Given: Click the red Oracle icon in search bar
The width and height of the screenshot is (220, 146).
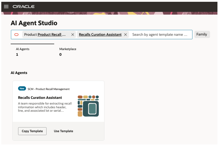Looking at the screenshot, I should click(16, 35).
